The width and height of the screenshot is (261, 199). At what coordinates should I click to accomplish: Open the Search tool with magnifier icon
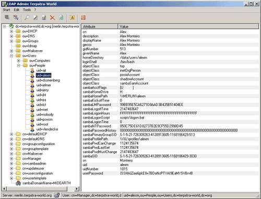27,17
